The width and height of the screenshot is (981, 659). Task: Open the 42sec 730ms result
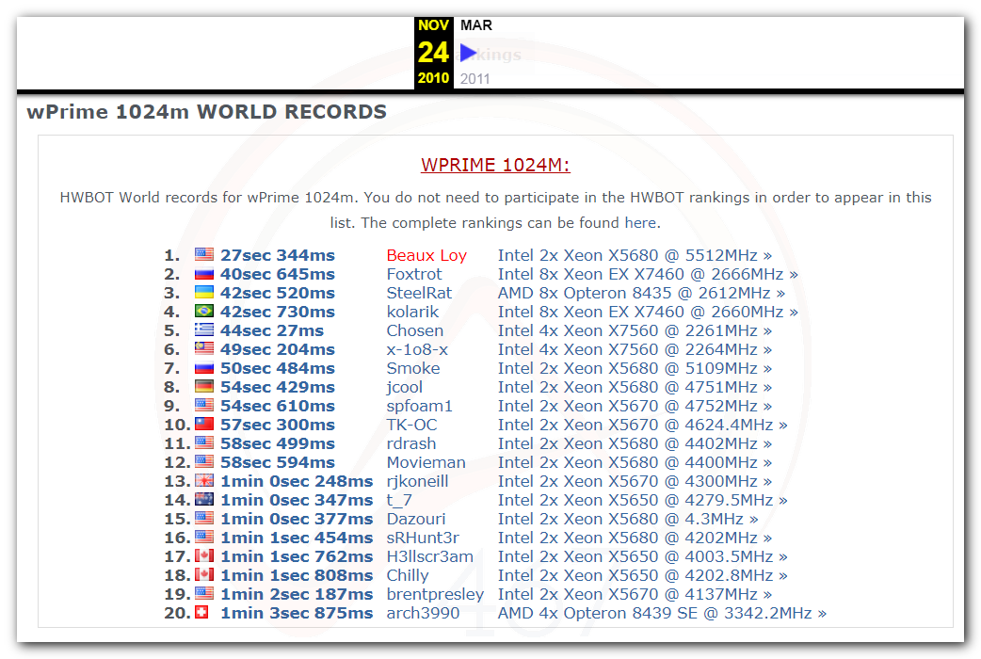(277, 312)
